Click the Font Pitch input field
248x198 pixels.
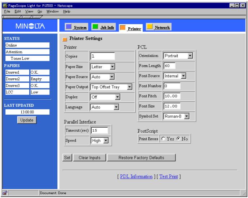(x=172, y=96)
